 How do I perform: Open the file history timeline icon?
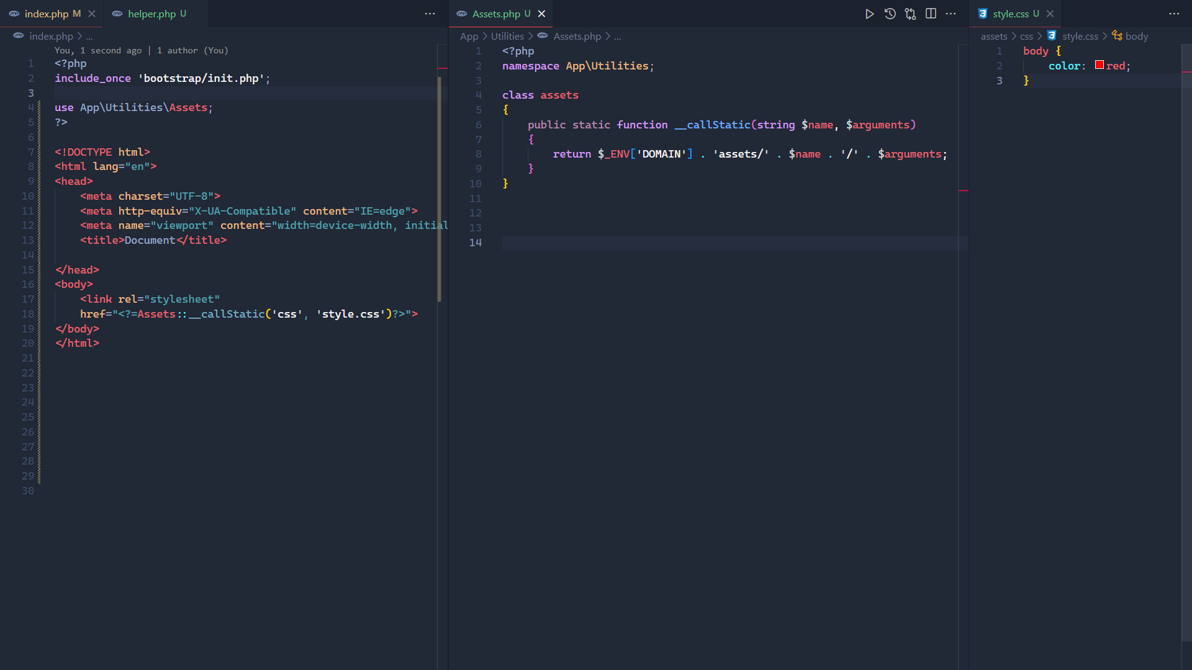coord(890,14)
